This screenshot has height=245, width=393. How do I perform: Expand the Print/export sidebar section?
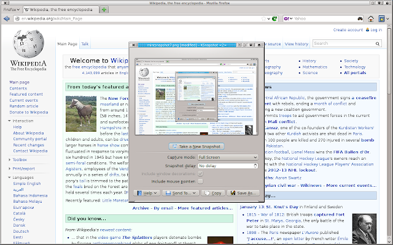pos(9,168)
